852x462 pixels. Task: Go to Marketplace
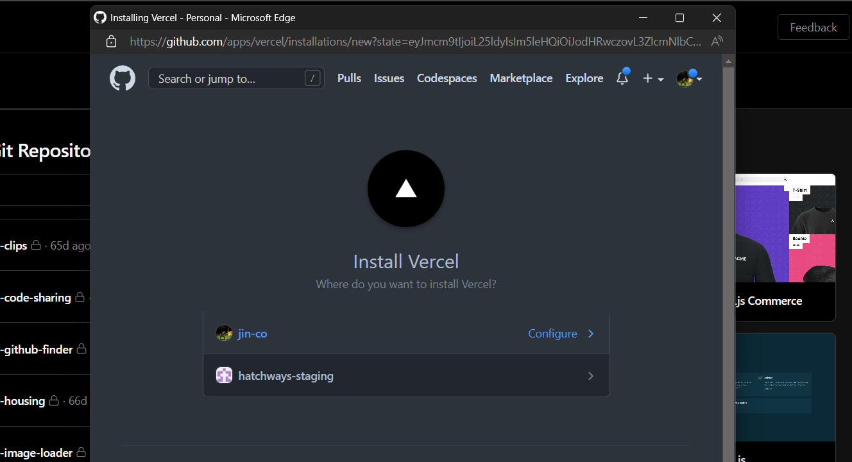point(521,78)
